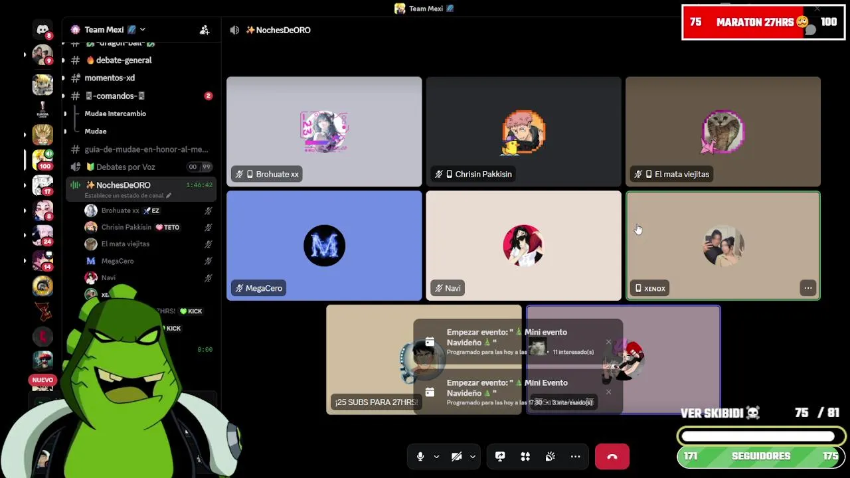Click the invite members icon beside Team Mexi
Screen dimensions: 850x478
(x=205, y=30)
